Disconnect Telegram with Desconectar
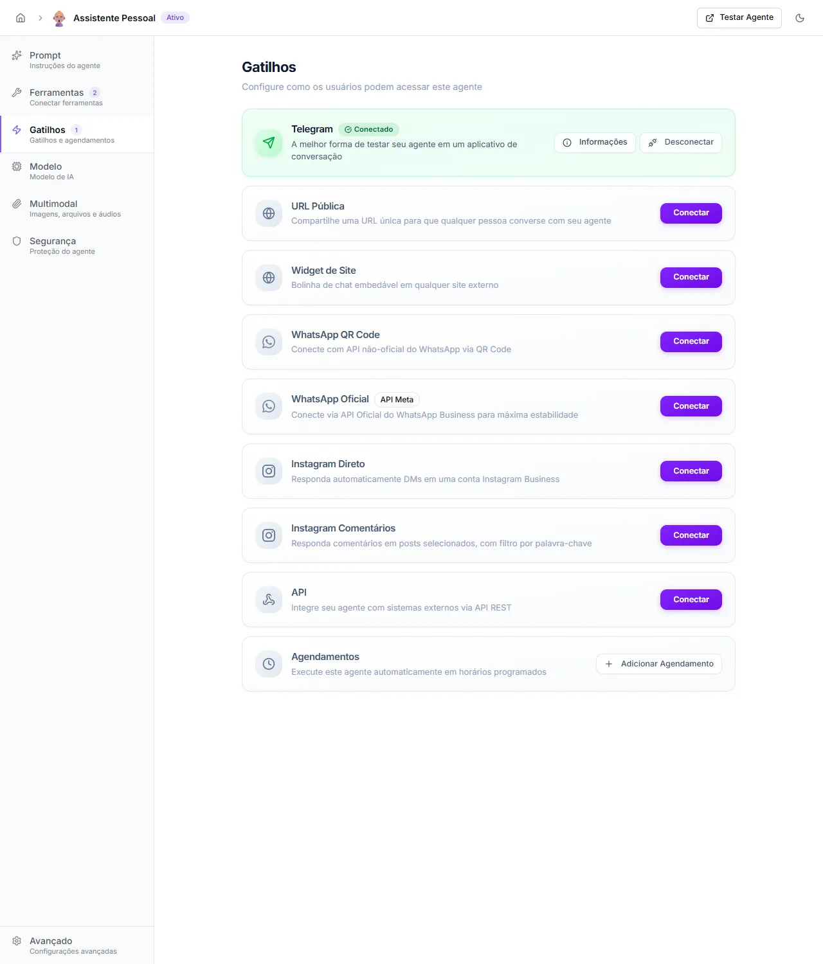 coord(681,143)
